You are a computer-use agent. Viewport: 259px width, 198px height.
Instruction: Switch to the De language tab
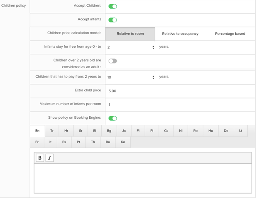226,131
